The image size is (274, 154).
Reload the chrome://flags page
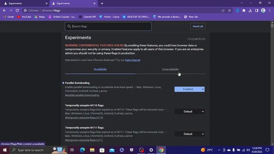(x=17, y=10)
